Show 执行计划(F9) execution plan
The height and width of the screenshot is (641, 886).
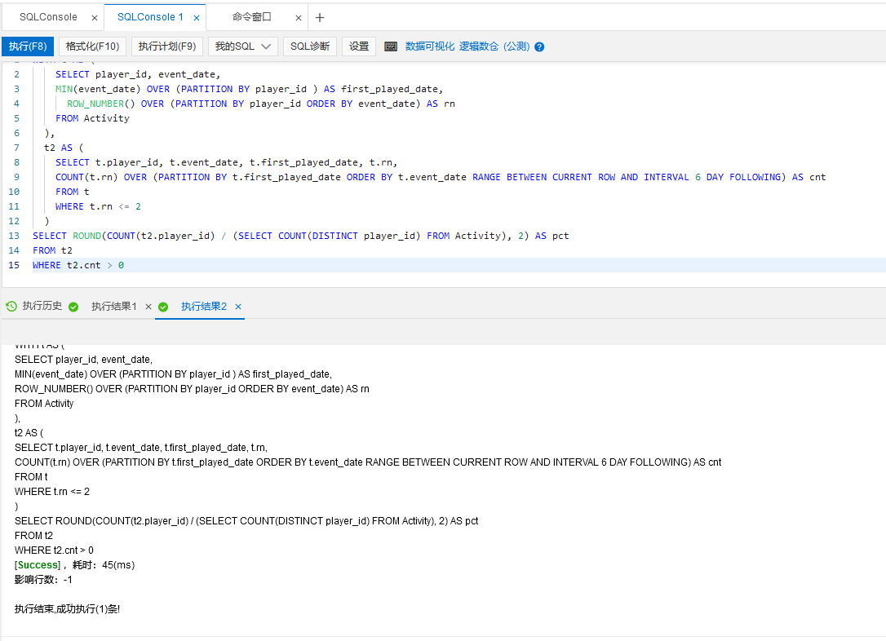(167, 46)
